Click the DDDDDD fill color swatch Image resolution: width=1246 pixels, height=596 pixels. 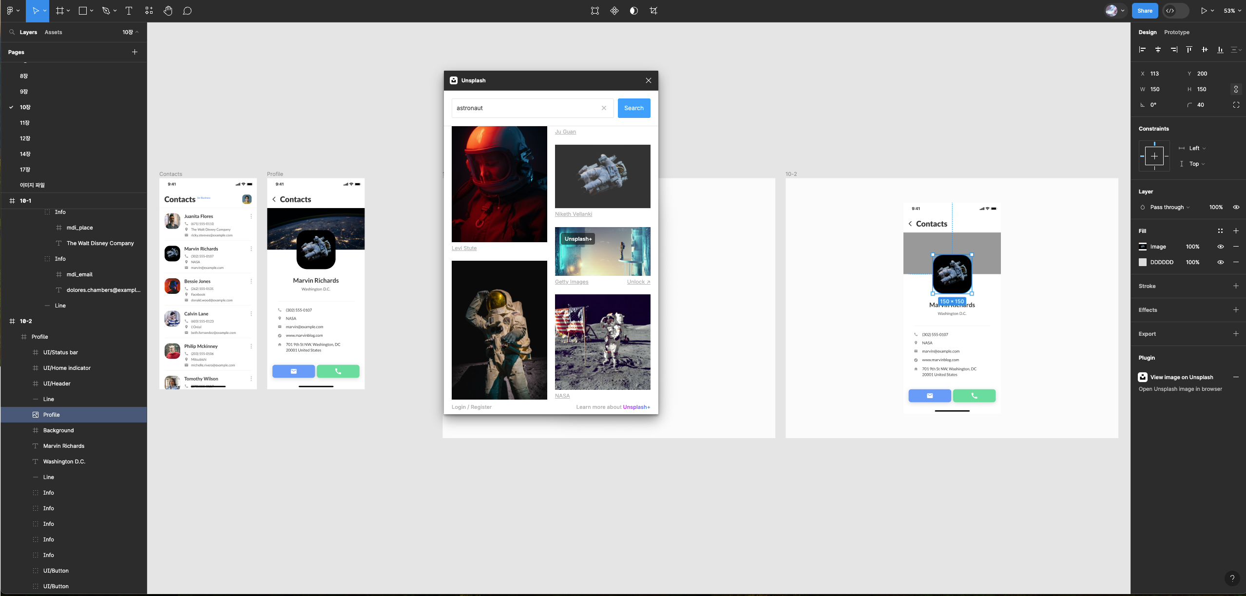point(1143,262)
